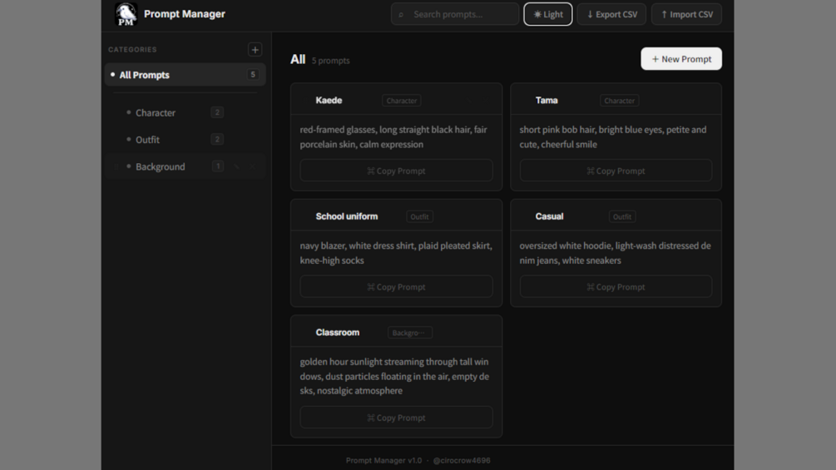Click the Classroom card title
Screen dimensions: 836x470
(338, 333)
